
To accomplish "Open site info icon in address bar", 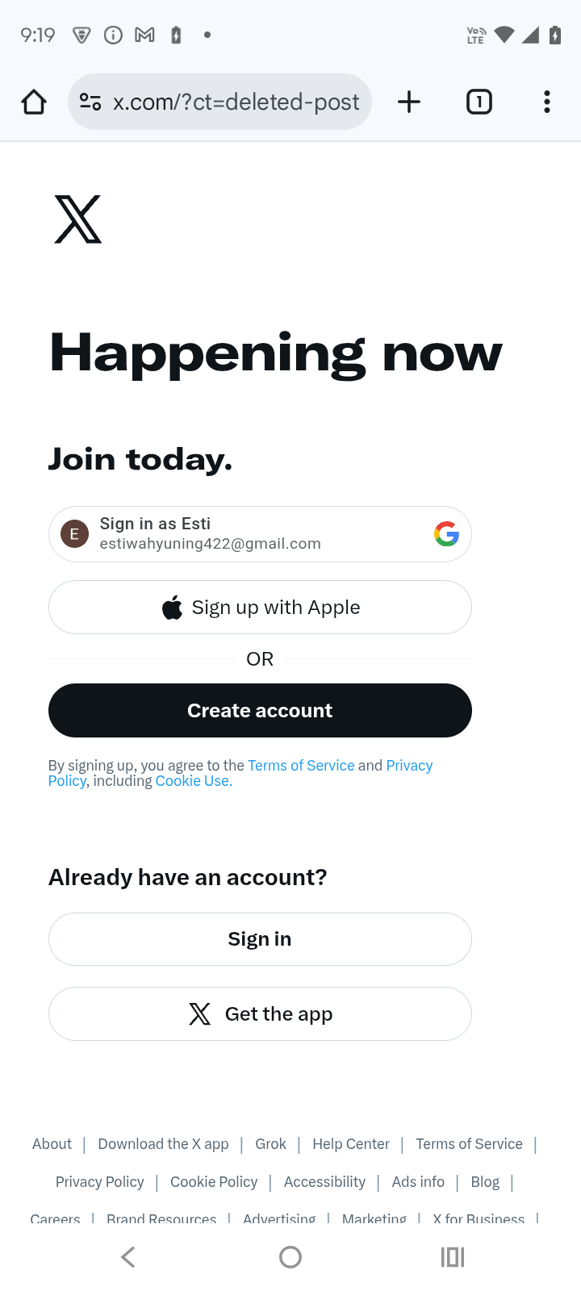I will coord(90,102).
